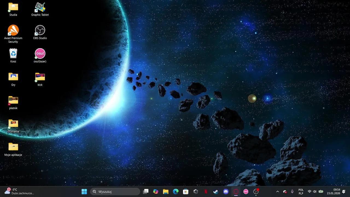Select the Studia folder on the desktop

pyautogui.click(x=13, y=9)
